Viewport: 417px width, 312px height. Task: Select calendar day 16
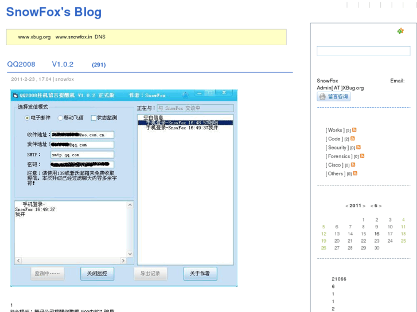(377, 234)
